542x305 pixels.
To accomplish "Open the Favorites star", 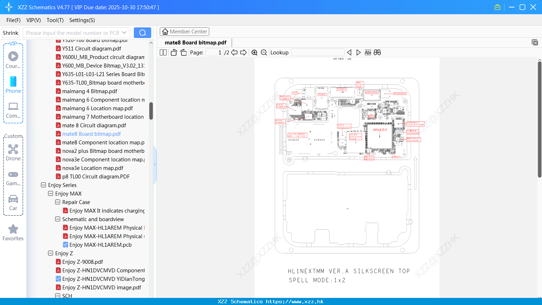I will pyautogui.click(x=13, y=232).
